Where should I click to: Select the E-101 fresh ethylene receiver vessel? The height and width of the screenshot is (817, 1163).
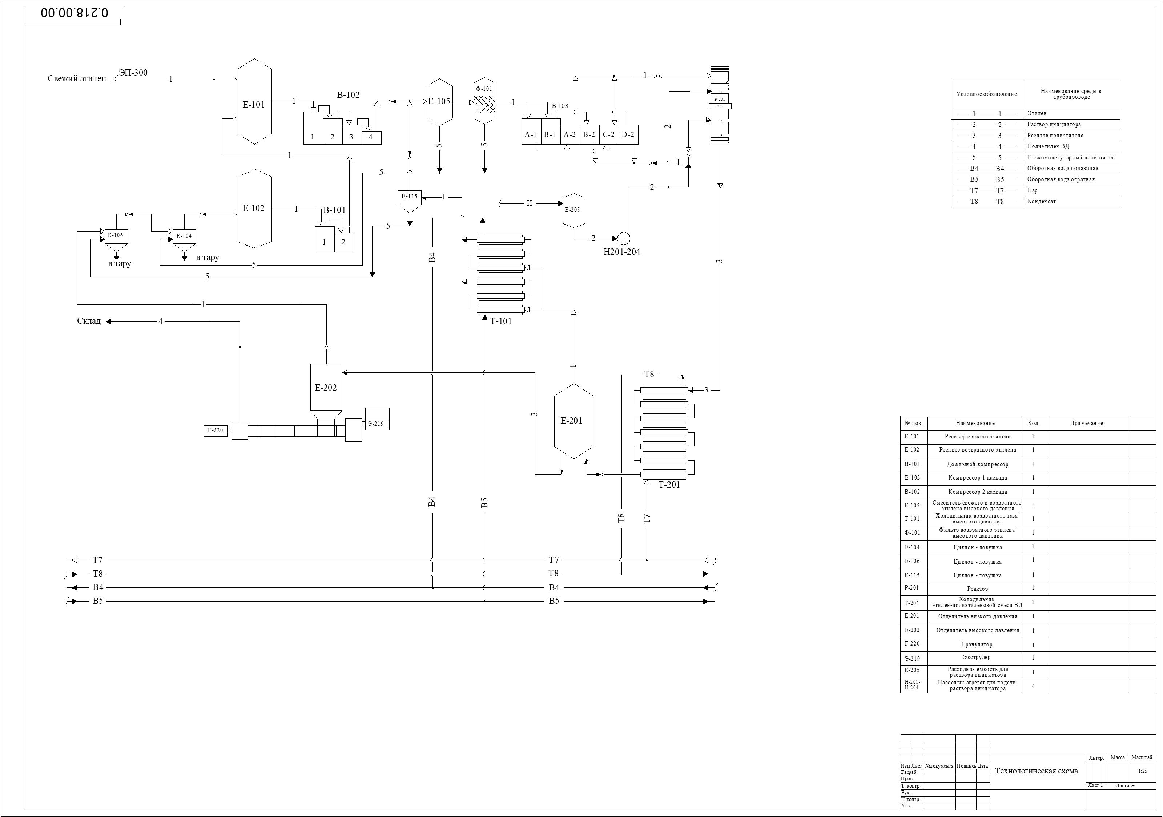pos(254,101)
